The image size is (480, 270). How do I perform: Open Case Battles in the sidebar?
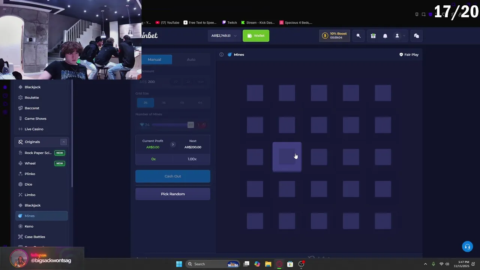pos(41,237)
